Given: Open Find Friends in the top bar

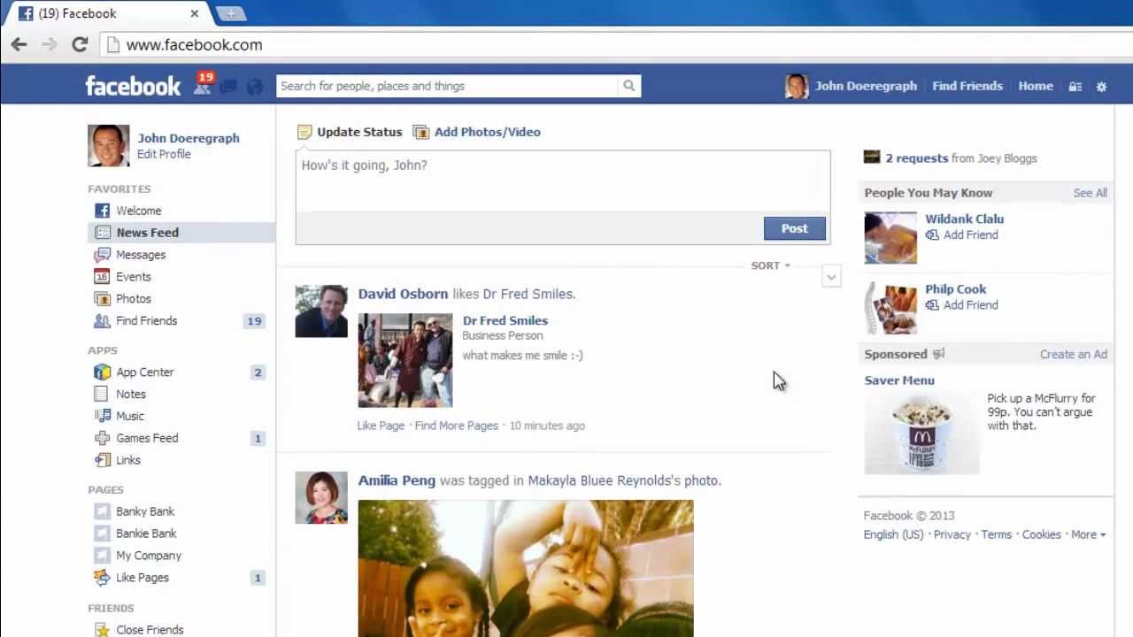Looking at the screenshot, I should click(x=967, y=86).
